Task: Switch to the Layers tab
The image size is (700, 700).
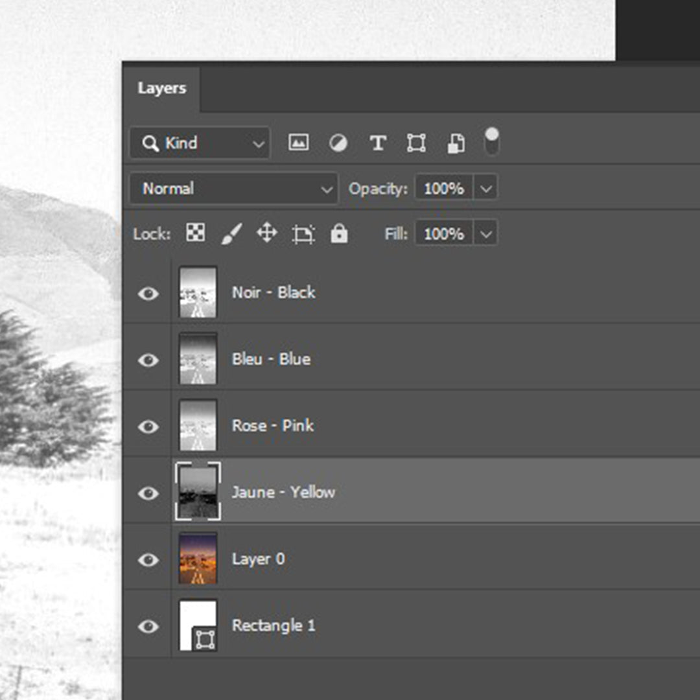Action: point(161,88)
